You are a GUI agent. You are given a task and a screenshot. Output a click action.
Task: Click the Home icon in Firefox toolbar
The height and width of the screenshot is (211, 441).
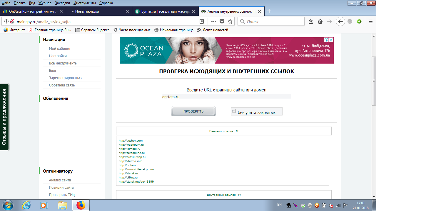pyautogui.click(x=320, y=21)
